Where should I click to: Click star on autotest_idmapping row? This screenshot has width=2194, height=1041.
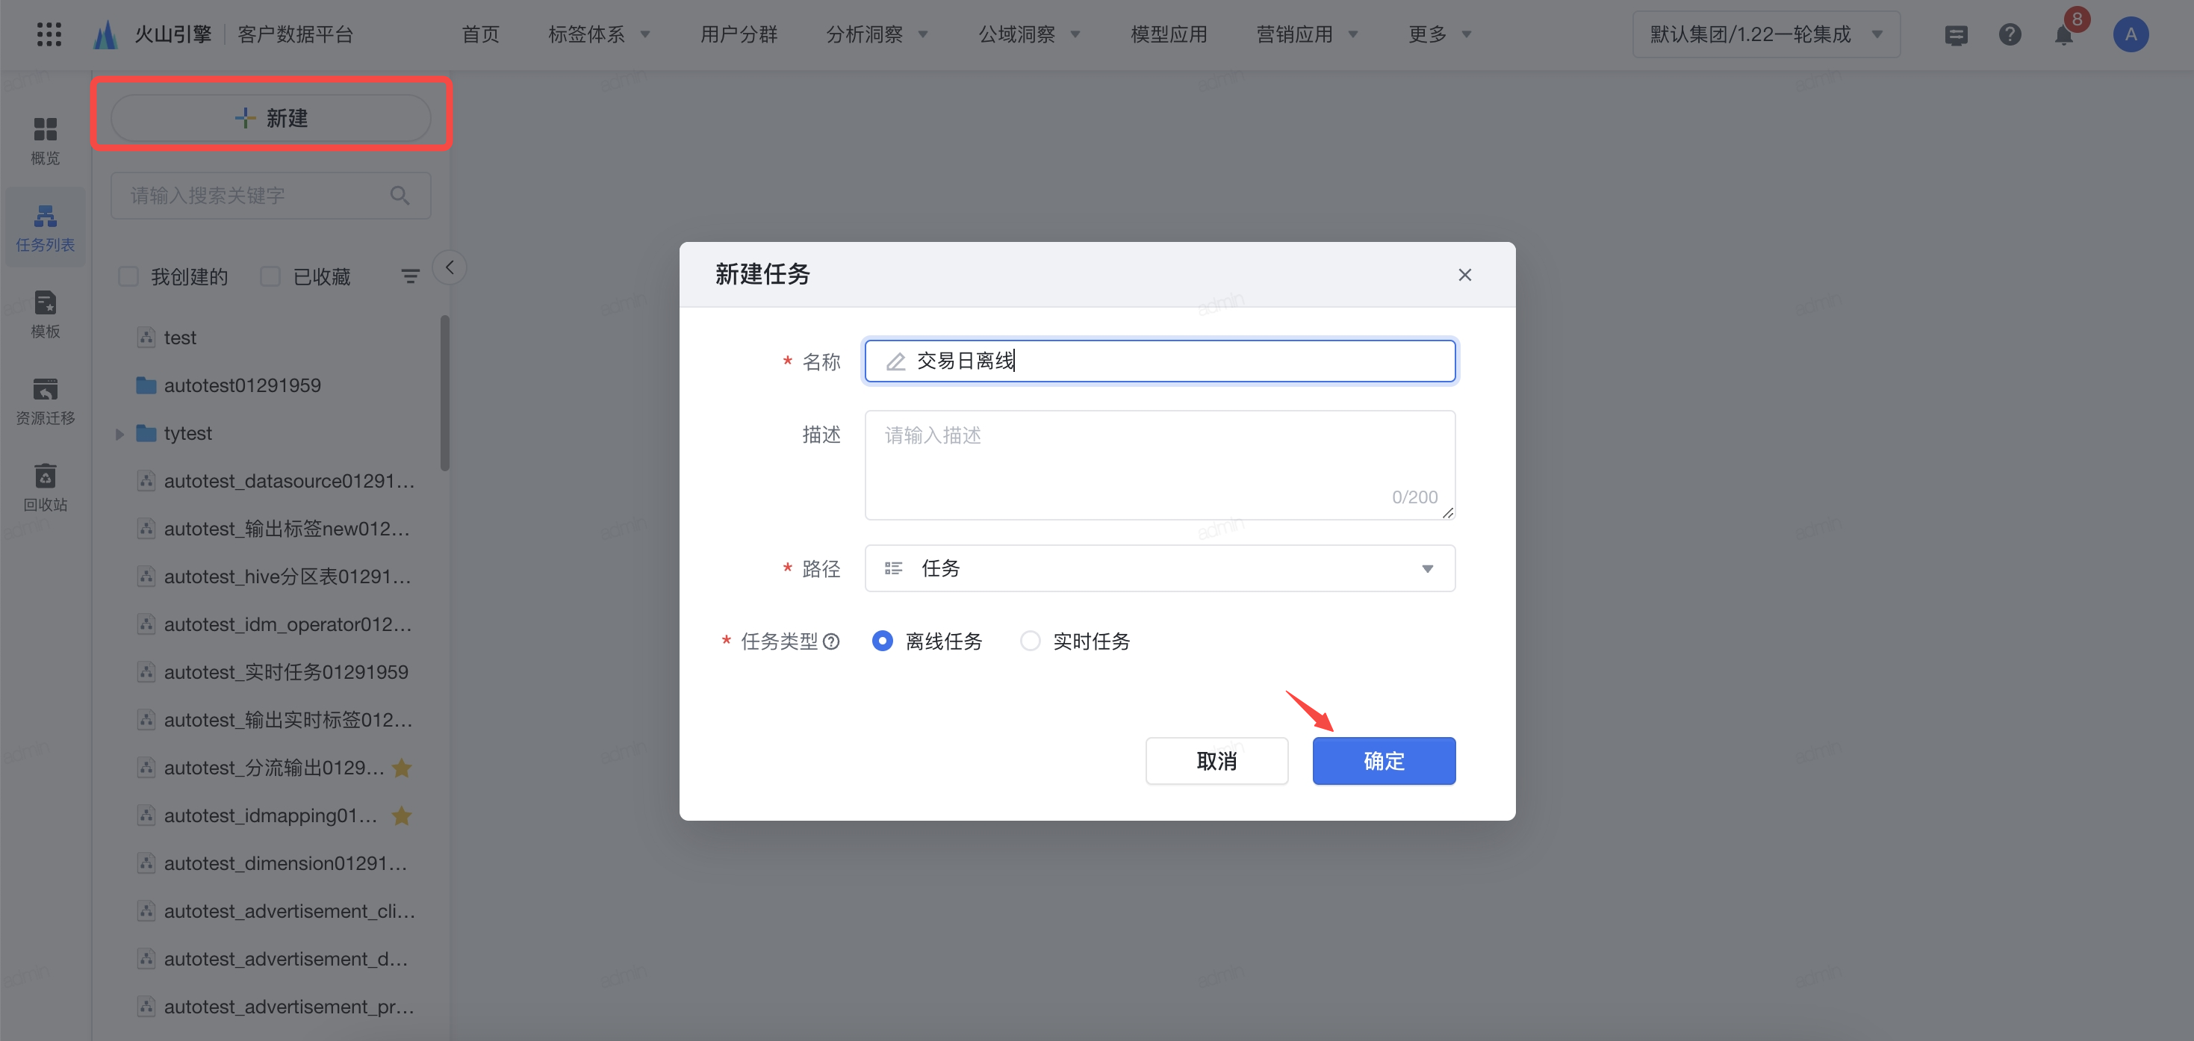tap(402, 815)
